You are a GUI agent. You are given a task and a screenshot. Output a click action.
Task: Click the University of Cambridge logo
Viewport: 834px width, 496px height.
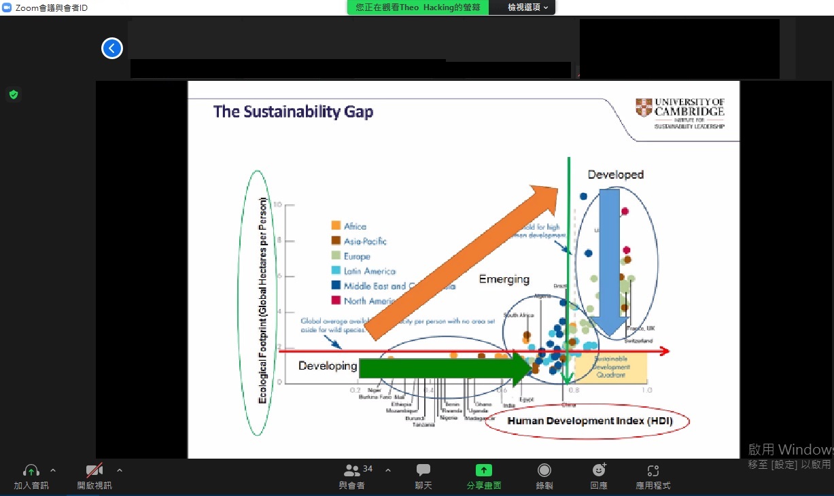click(680, 113)
